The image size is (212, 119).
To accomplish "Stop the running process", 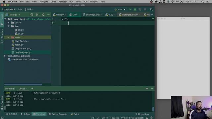I will tap(145, 9).
